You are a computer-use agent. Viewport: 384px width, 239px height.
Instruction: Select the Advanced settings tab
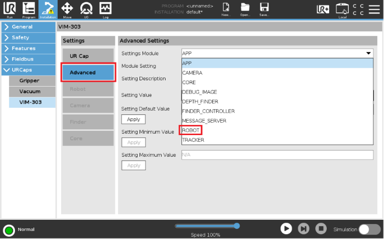[x=88, y=73]
